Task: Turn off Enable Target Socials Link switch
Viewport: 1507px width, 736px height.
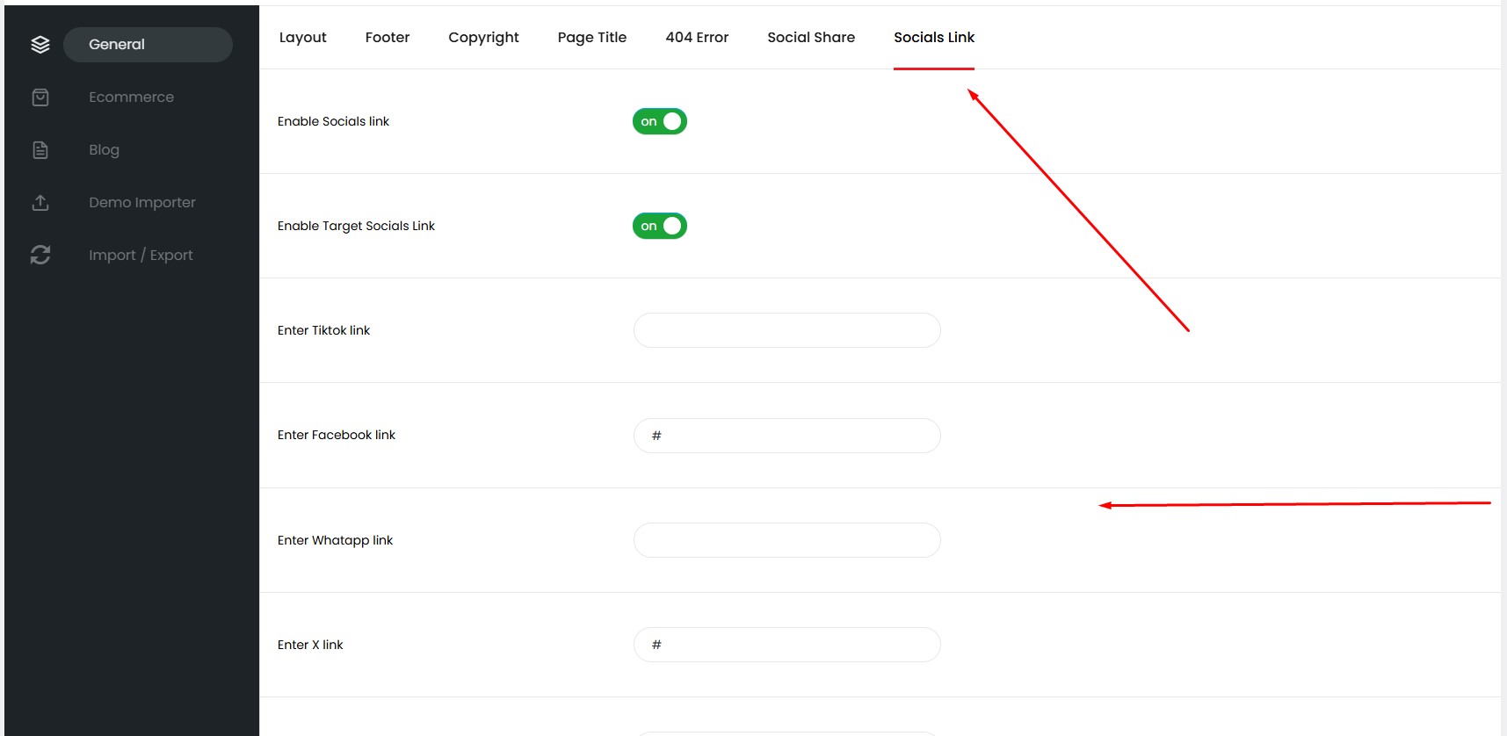Action: [659, 226]
